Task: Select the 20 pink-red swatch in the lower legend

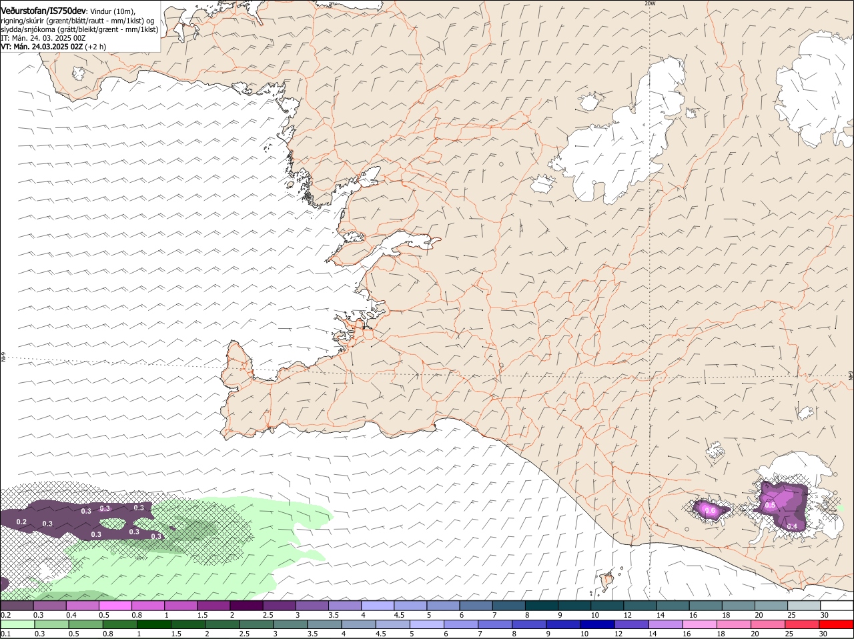Action: [768, 624]
